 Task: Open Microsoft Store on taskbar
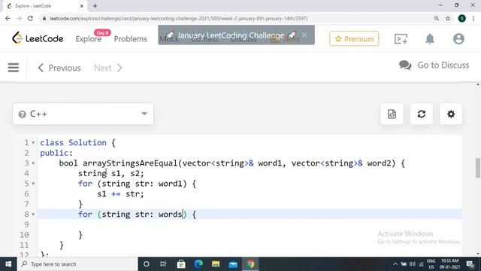coord(181,264)
